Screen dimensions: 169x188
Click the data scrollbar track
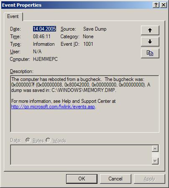point(155,155)
